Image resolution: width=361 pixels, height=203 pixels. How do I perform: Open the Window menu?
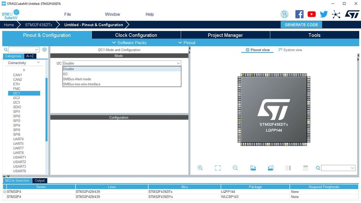pos(112,14)
